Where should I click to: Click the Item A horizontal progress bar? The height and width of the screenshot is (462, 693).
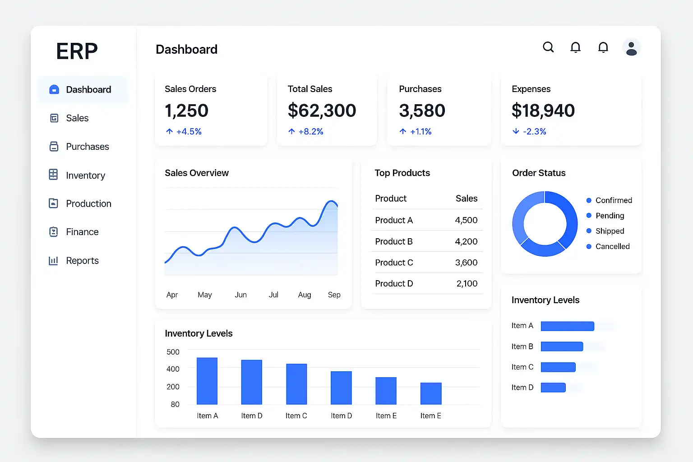tap(568, 326)
